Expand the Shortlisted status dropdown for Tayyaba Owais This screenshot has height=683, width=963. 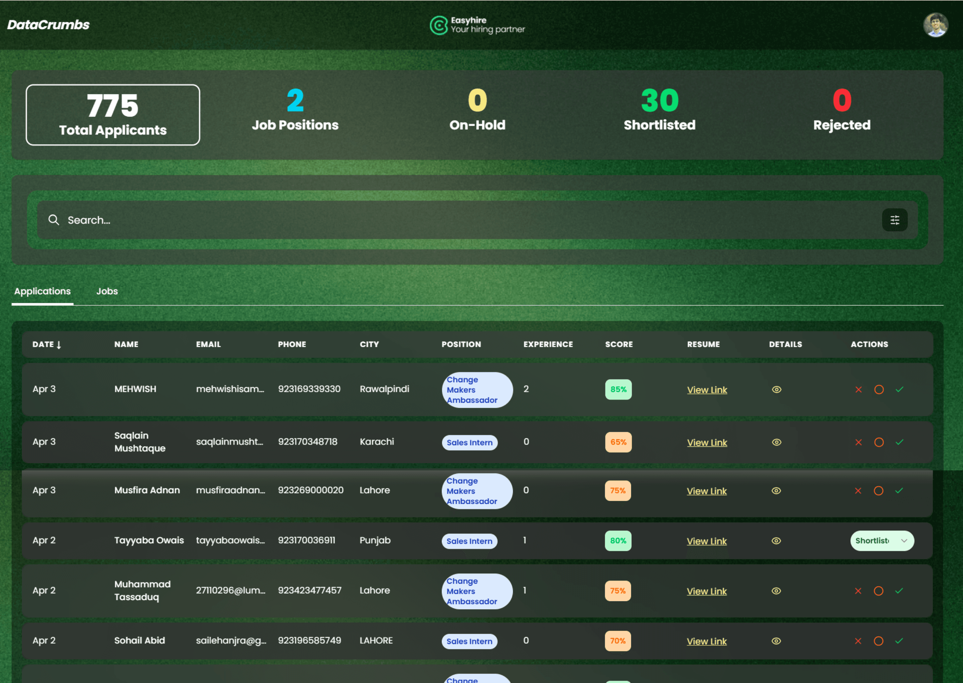(882, 541)
